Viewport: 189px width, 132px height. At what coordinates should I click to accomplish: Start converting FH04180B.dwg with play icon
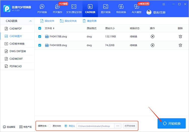[x=152, y=45]
